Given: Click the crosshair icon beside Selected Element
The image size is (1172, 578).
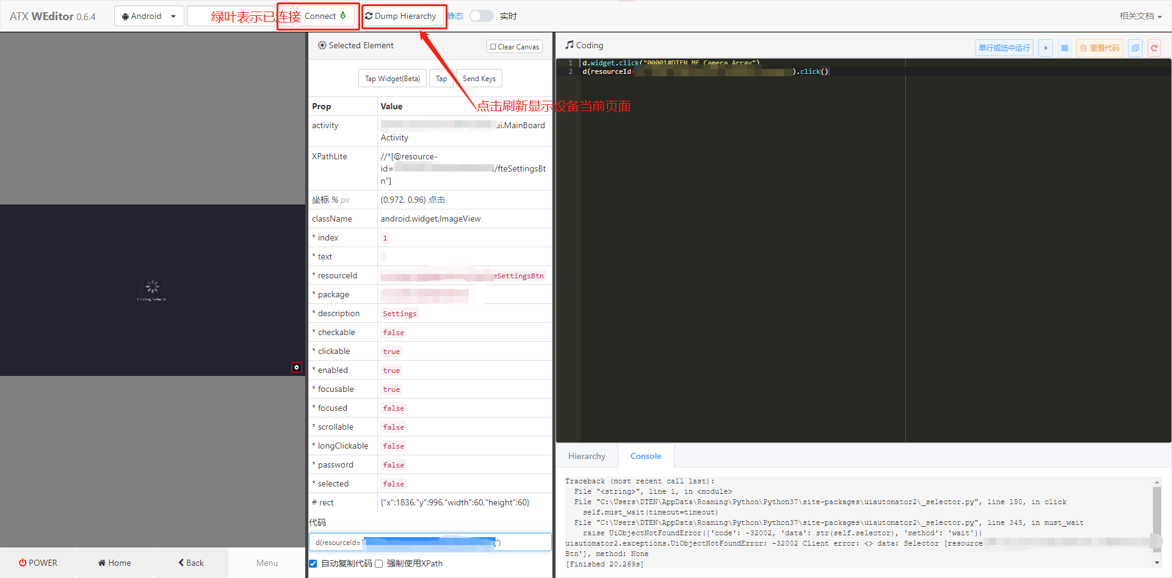Looking at the screenshot, I should point(322,45).
